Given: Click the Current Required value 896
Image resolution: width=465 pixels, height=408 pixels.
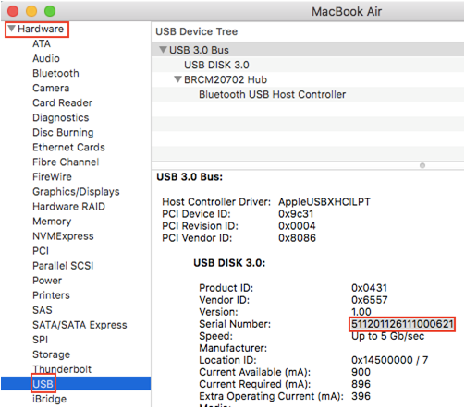Looking at the screenshot, I should pyautogui.click(x=361, y=384).
